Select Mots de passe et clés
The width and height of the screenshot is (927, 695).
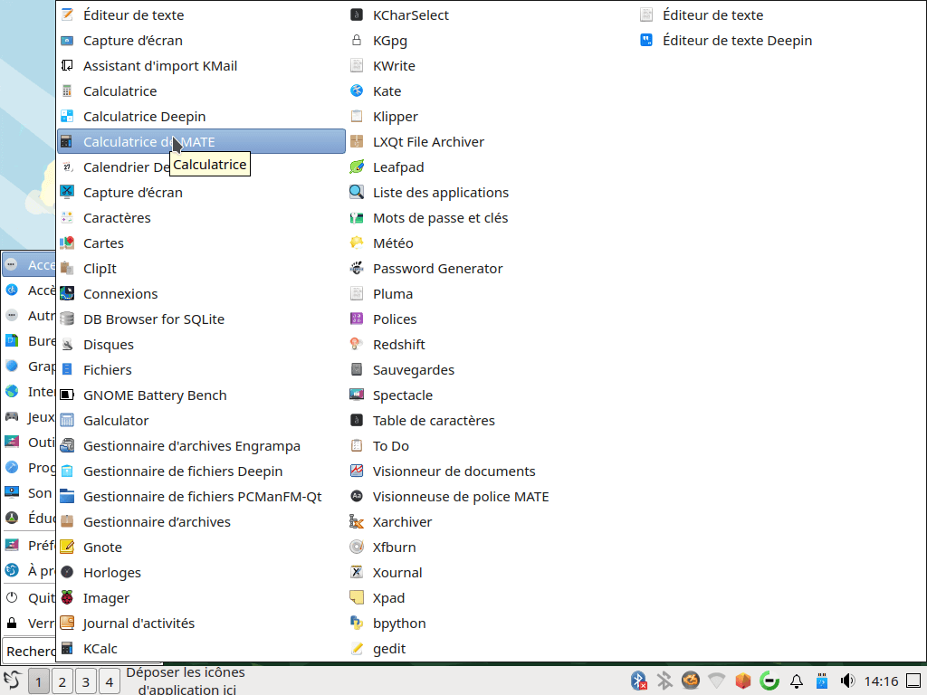(491, 218)
